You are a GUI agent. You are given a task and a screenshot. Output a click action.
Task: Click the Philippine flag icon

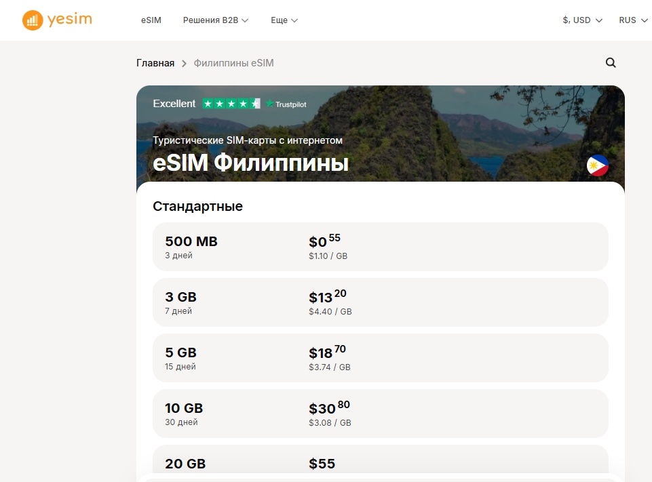tap(597, 165)
